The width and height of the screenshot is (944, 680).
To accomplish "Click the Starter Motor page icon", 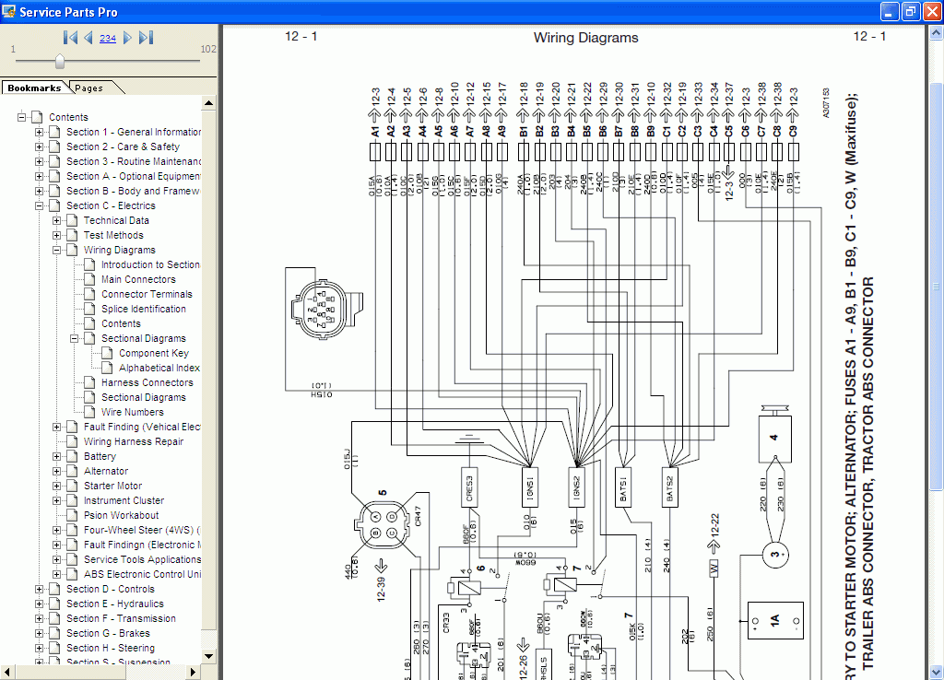I will point(72,486).
